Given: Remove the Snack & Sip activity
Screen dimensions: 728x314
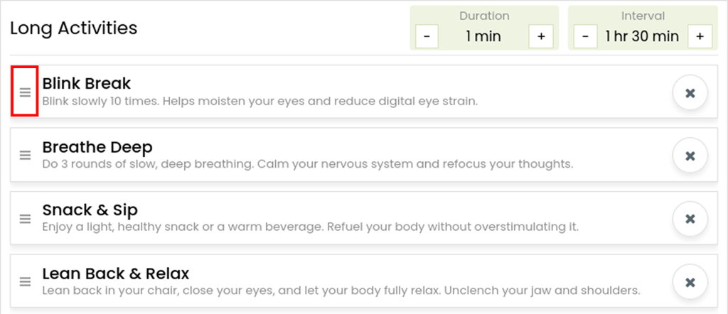Looking at the screenshot, I should click(690, 219).
